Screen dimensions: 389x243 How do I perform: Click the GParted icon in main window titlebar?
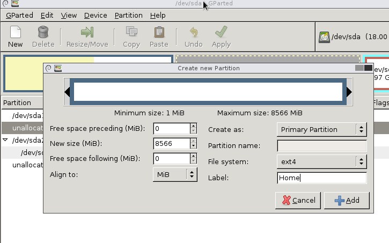pos(15,3)
